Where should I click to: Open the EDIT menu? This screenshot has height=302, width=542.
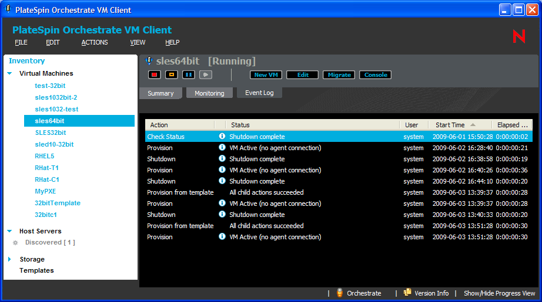click(52, 42)
